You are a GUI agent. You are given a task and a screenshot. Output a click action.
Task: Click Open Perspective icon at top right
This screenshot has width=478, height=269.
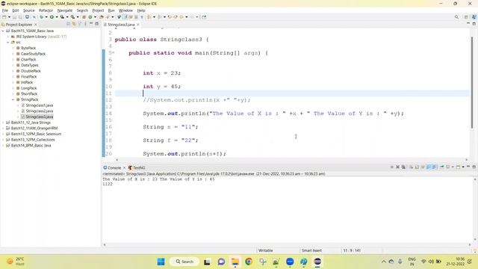pyautogui.click(x=466, y=17)
